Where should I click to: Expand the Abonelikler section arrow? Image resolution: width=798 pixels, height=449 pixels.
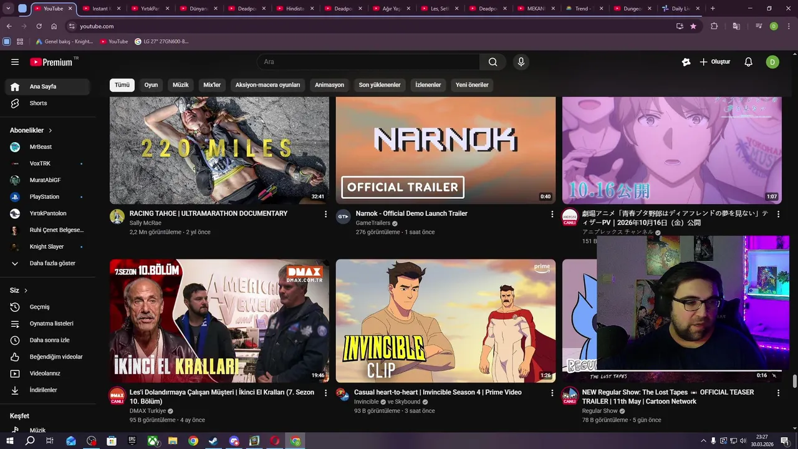50,130
